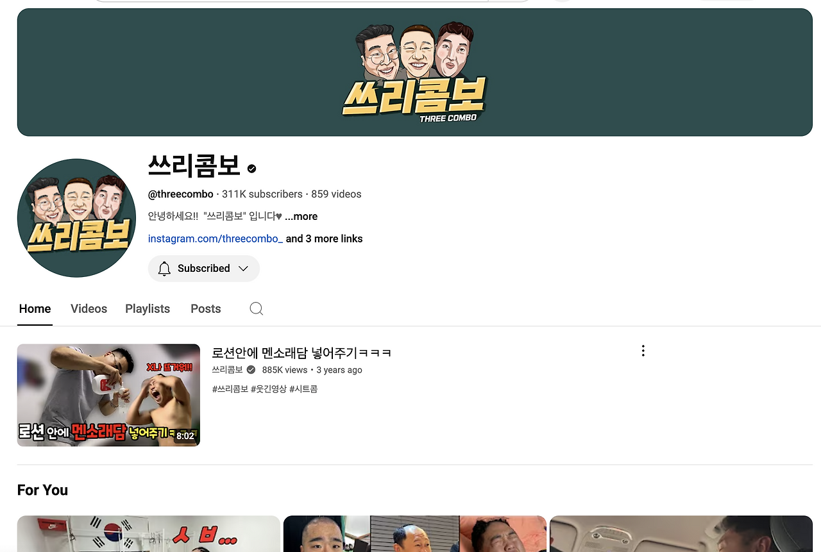Toggle the Subscribed state of the channel
The height and width of the screenshot is (552, 821).
pyautogui.click(x=203, y=268)
